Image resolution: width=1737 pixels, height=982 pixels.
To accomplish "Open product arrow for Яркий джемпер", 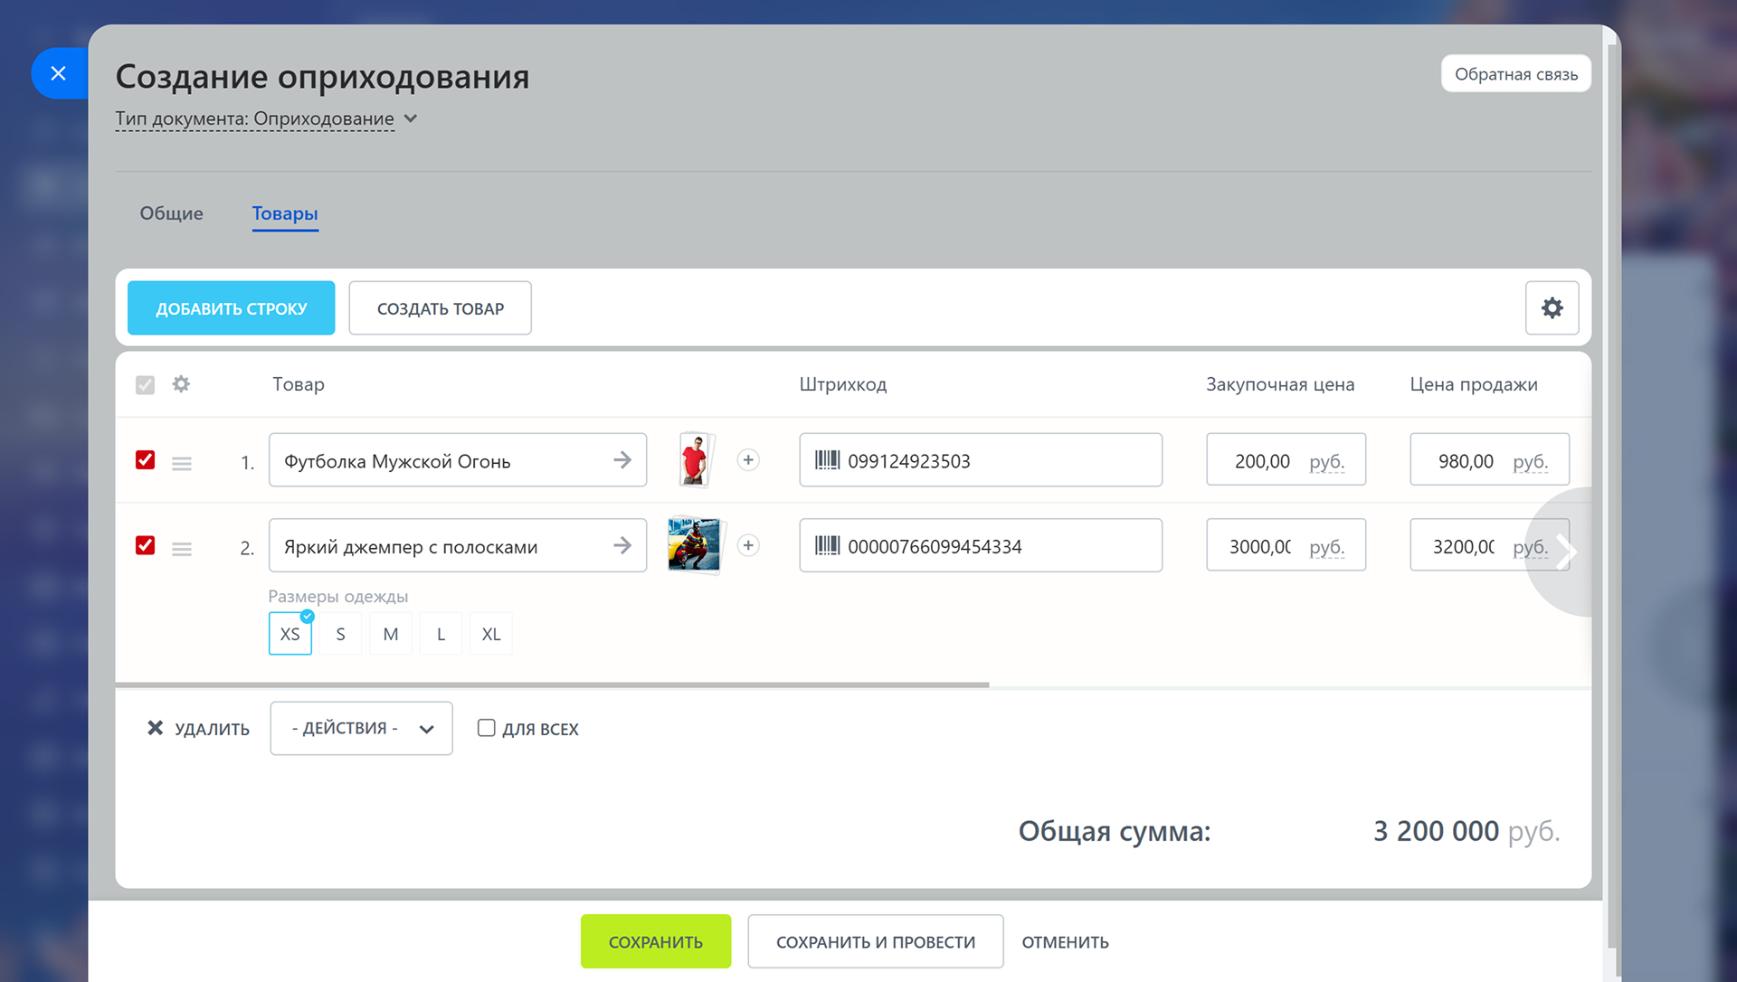I will pos(622,545).
